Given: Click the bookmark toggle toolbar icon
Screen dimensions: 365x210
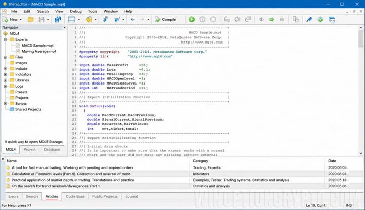Looking at the screenshot, I should (117, 20).
